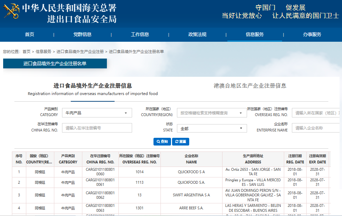
Task: Select the QUICKFOOD S A name cell
Action: 191,172
